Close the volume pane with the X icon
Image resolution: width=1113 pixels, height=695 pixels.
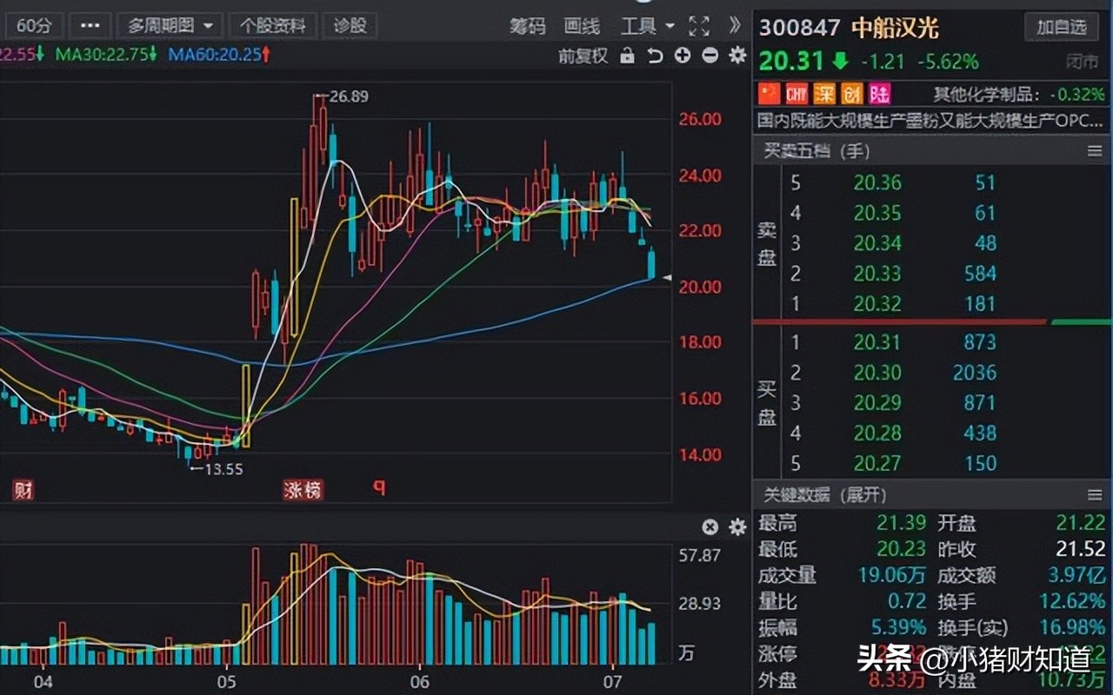710,526
